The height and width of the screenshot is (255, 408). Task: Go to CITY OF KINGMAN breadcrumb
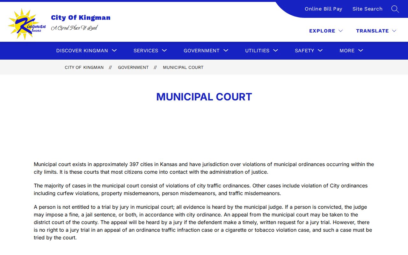(x=84, y=68)
